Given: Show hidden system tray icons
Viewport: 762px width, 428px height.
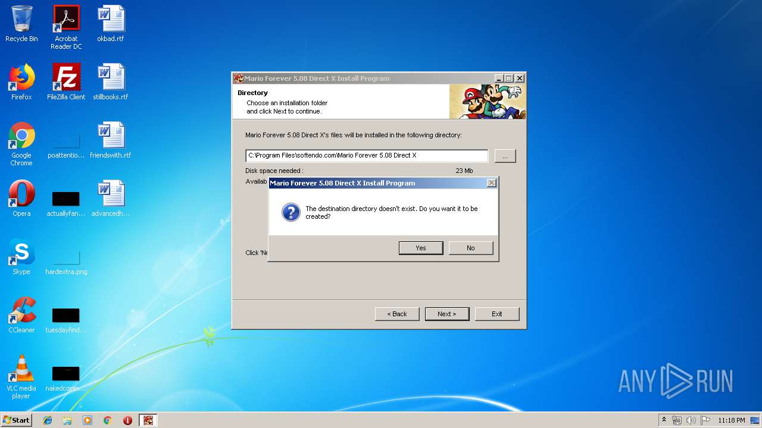Looking at the screenshot, I should 664,420.
